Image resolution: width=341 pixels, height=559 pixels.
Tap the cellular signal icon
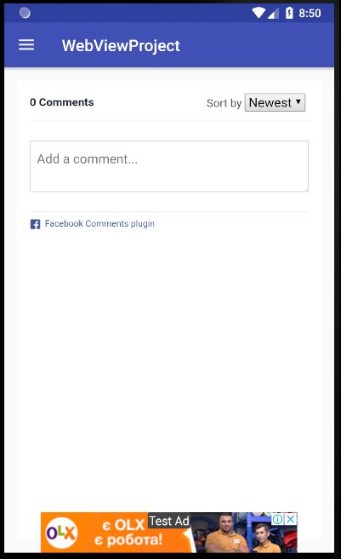(x=273, y=13)
